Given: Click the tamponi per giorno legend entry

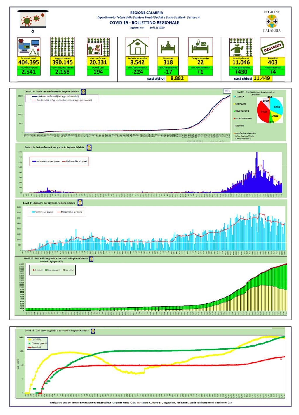Looking at the screenshot, I should (42, 212).
